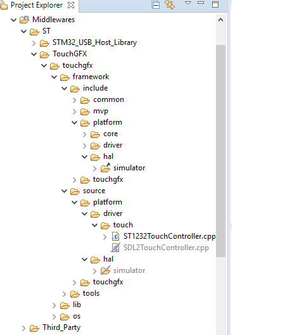This screenshot has height=335, width=304.
Task: Click the vertical scrollbar thumb
Action: click(x=220, y=151)
